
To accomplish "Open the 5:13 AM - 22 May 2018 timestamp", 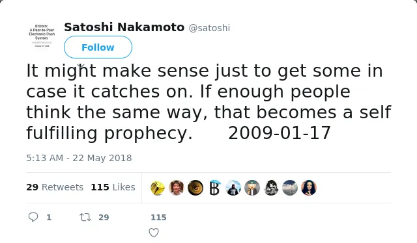I will [79, 158].
